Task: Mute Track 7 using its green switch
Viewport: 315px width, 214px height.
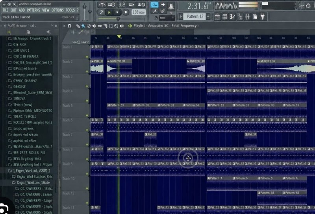Action: click(87, 145)
